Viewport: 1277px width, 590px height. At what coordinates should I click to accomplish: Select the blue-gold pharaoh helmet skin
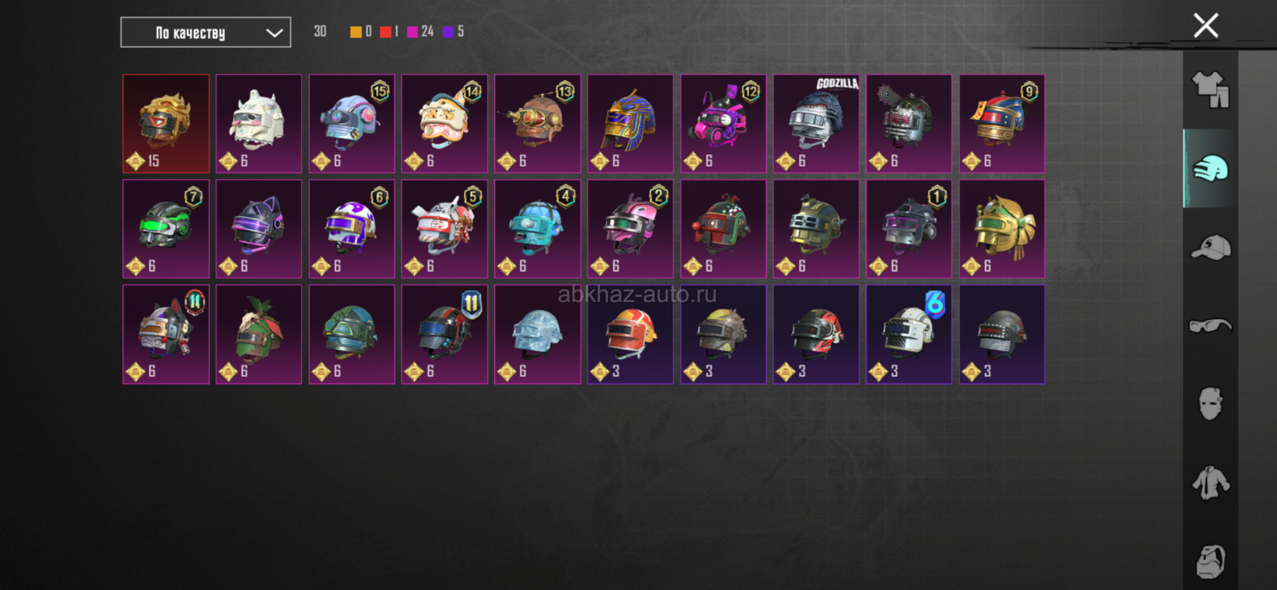(x=630, y=124)
